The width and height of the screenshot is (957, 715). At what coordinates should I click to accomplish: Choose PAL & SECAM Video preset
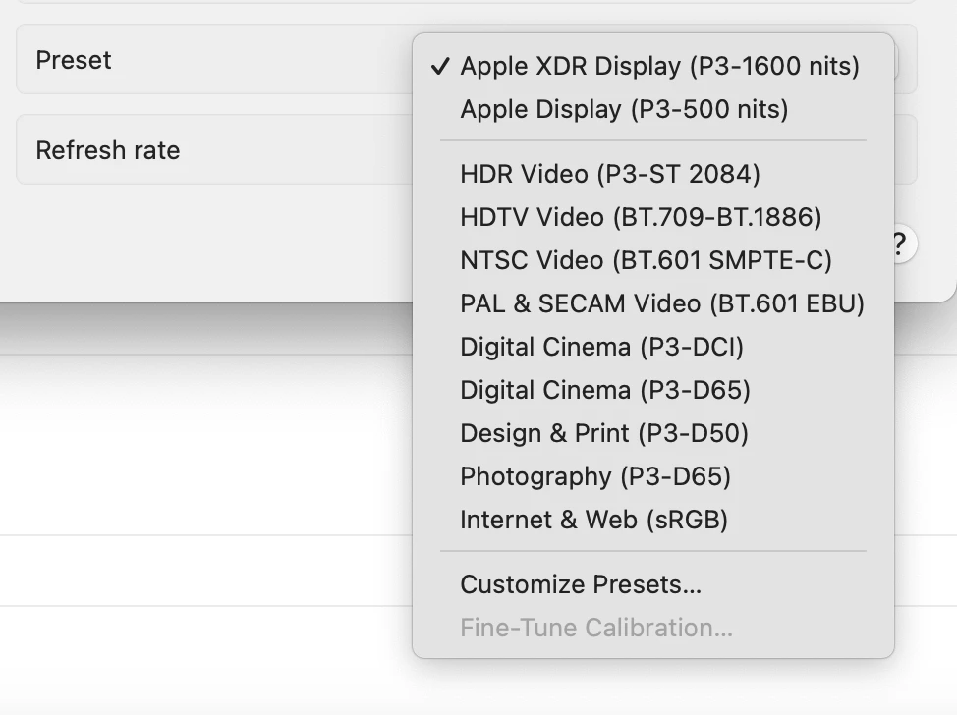coord(661,303)
